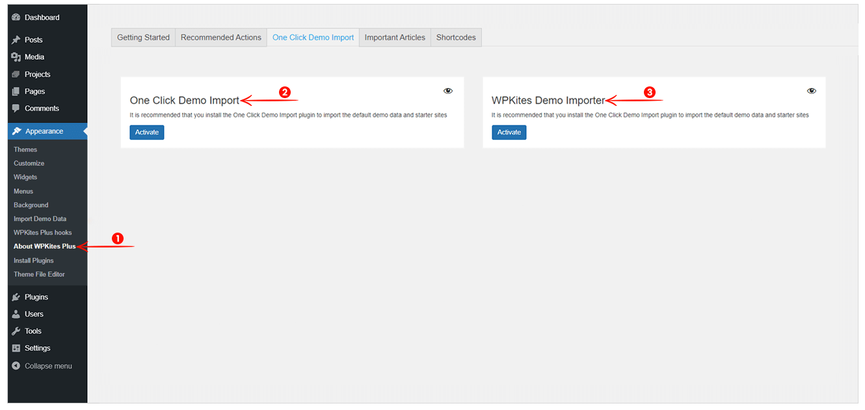865x410 pixels.
Task: Open the Important Articles tab
Action: (395, 38)
